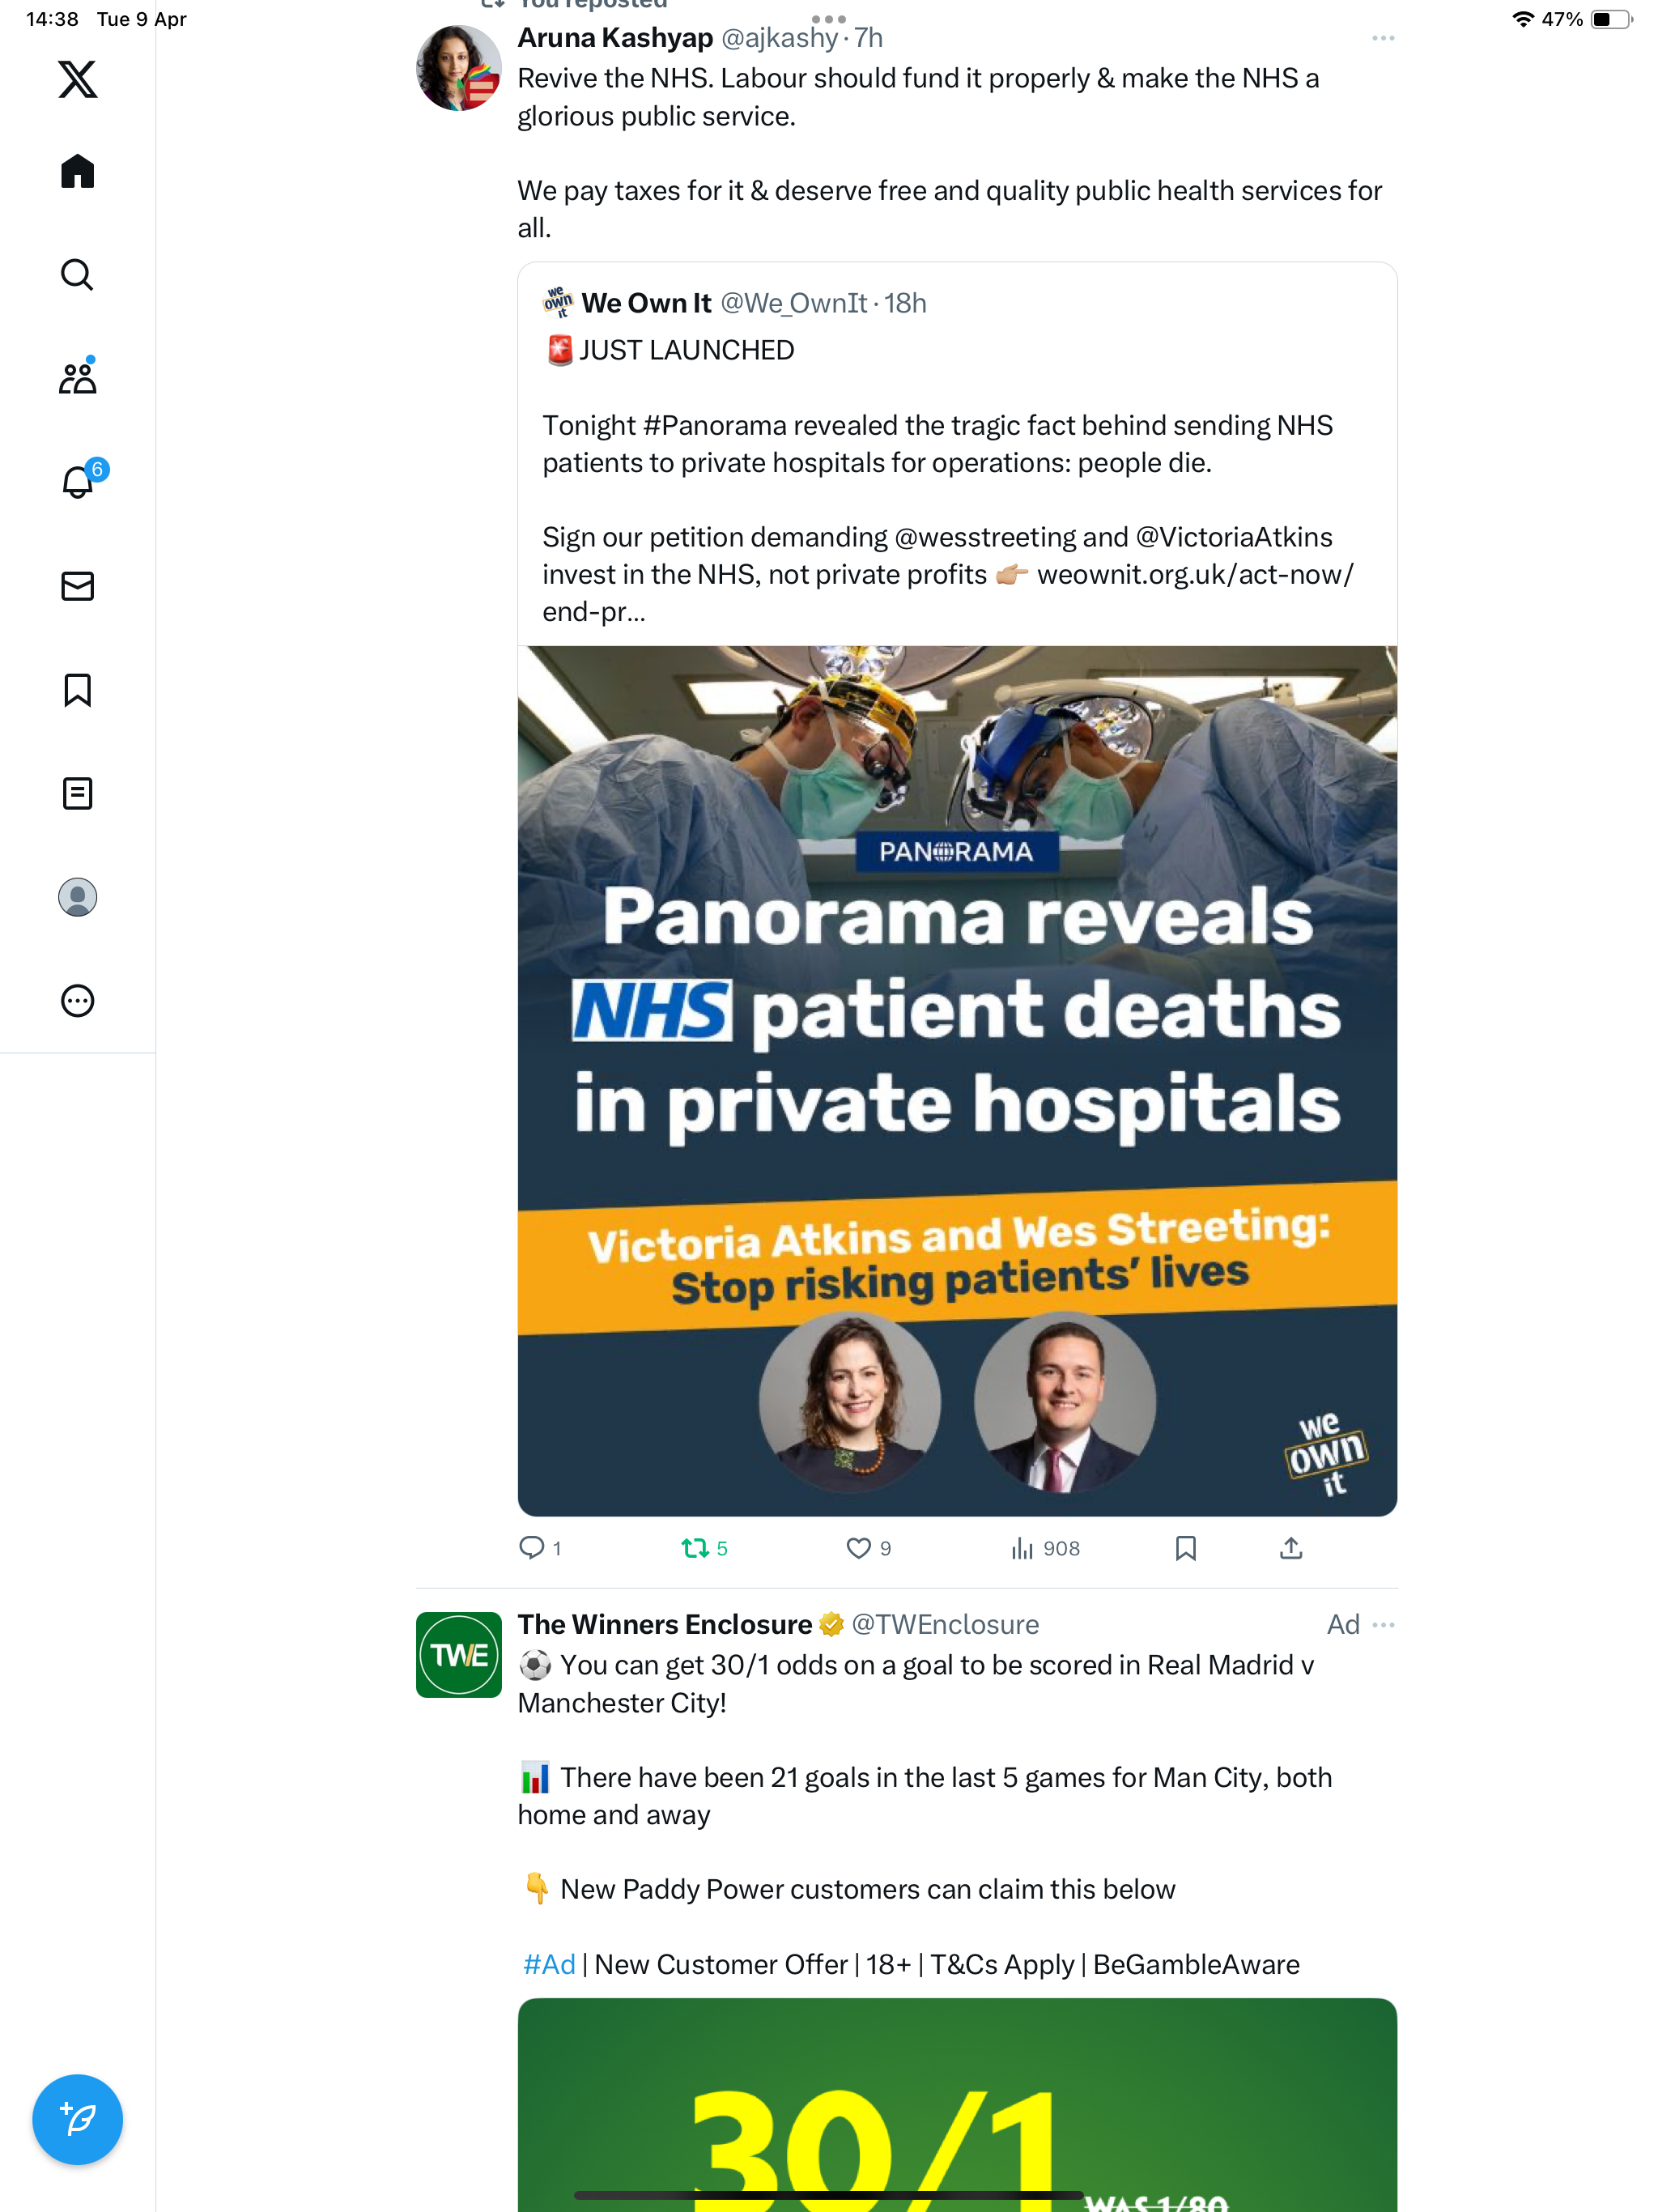Open the #Ad hashtag link
Viewport: 1658px width, 2212px height.
click(x=549, y=1964)
